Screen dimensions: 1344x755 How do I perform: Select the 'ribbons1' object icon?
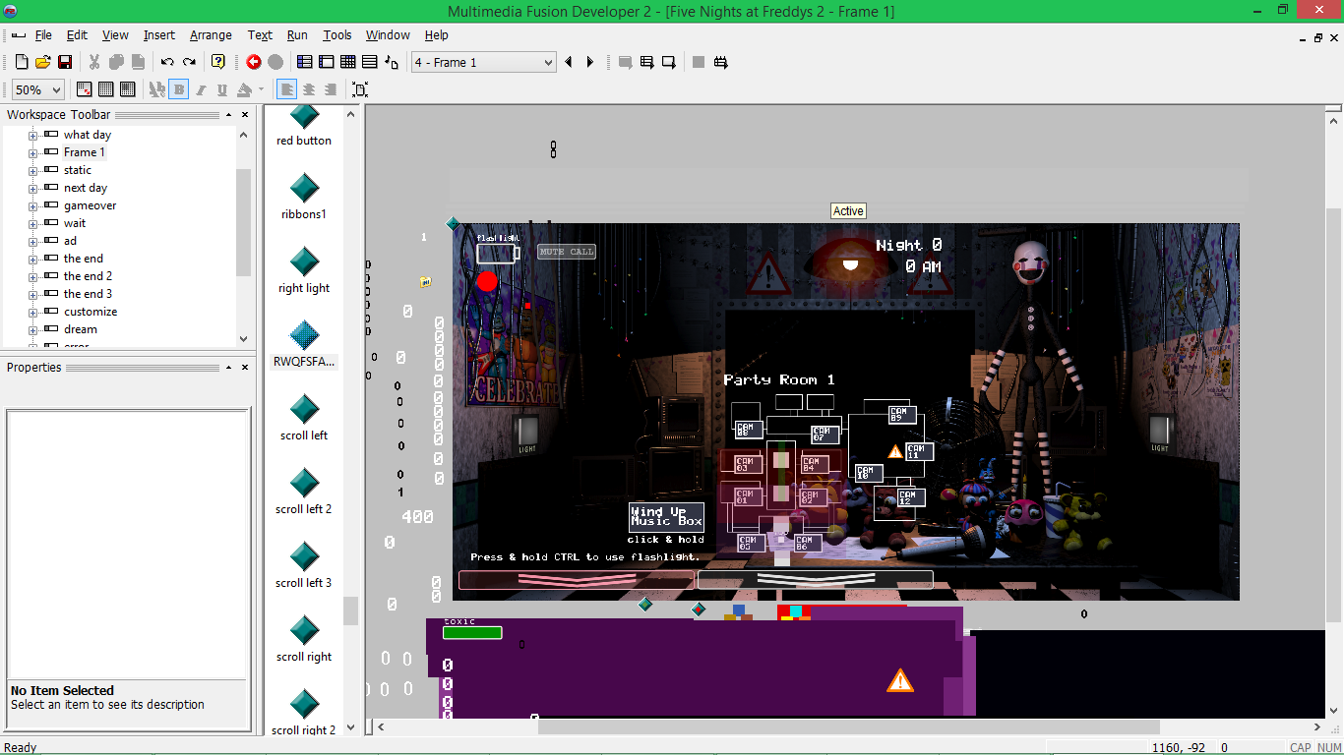coord(304,188)
